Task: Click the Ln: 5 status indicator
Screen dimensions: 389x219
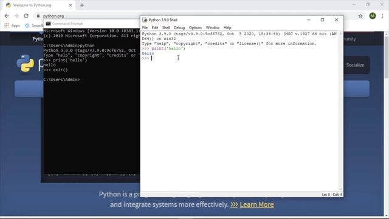Action: (326, 195)
